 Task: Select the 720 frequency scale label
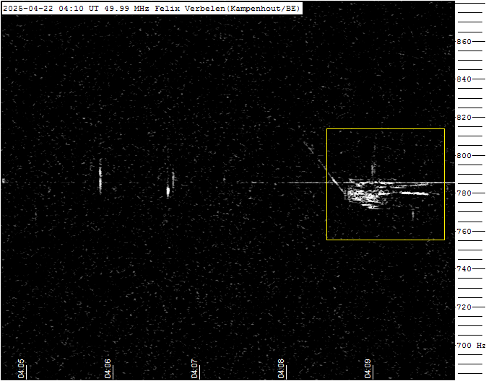[x=464, y=307]
